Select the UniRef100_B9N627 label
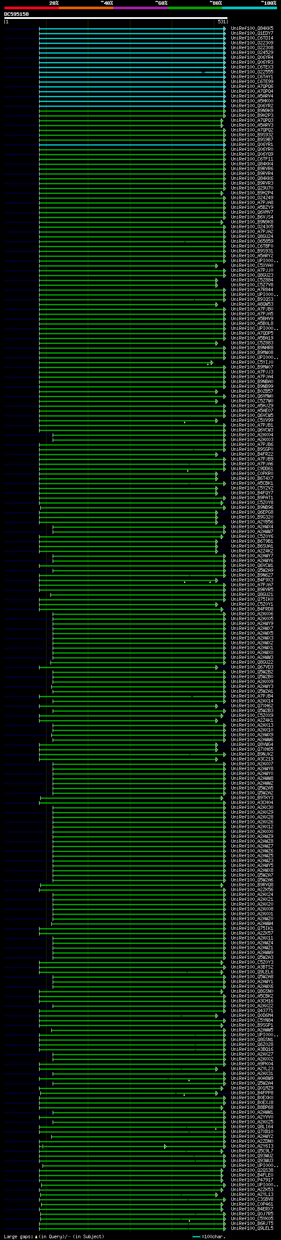Image resolution: width=281 pixels, height=1240 pixels. coord(252,575)
